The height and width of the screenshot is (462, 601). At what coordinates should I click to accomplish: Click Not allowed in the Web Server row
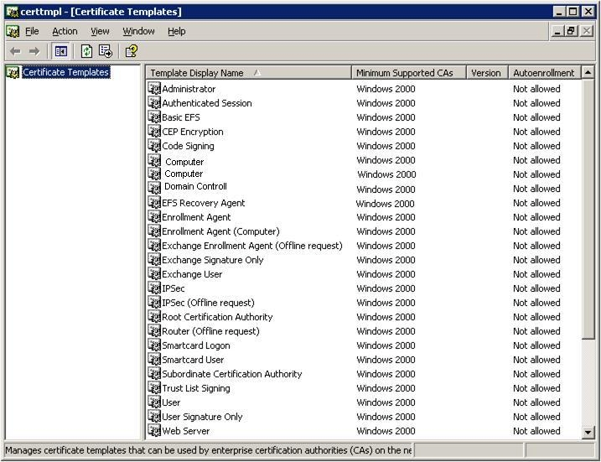coord(536,431)
